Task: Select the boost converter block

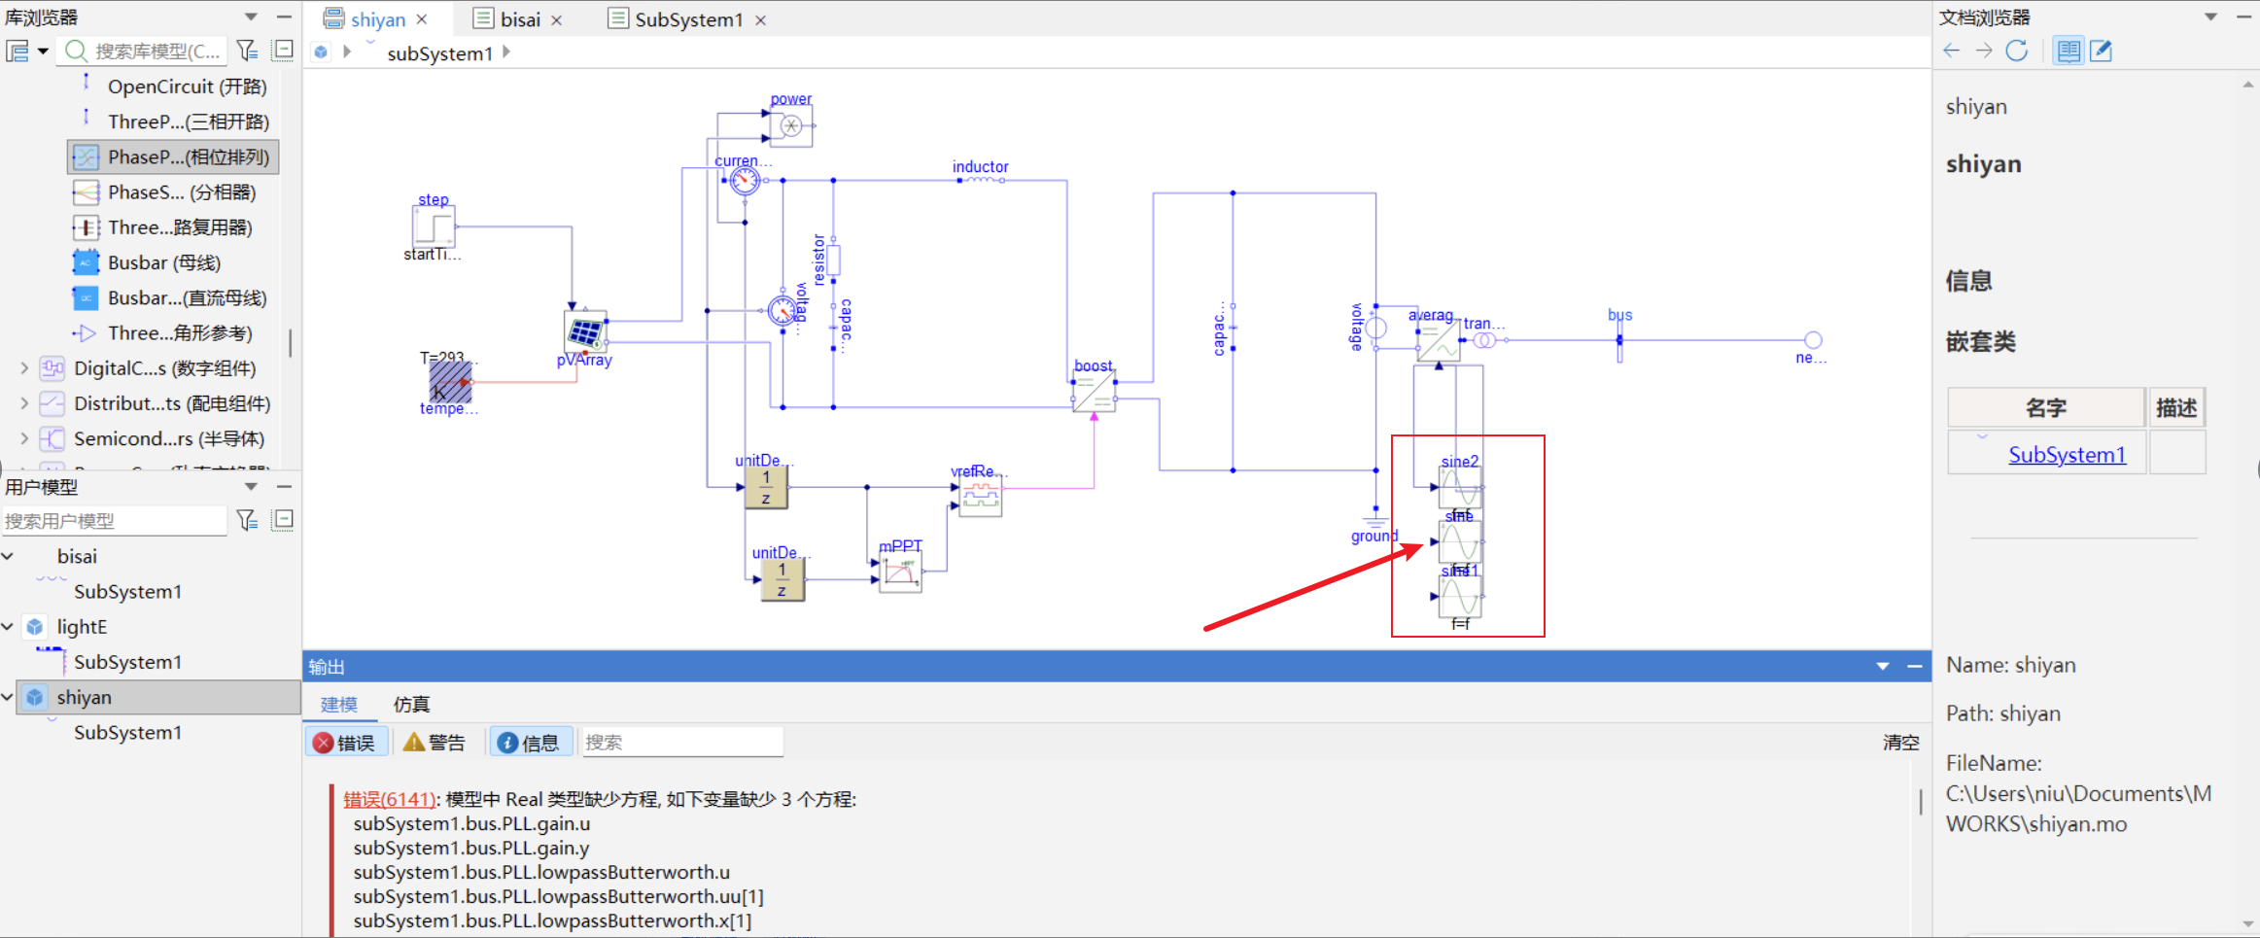Action: coord(1094,392)
